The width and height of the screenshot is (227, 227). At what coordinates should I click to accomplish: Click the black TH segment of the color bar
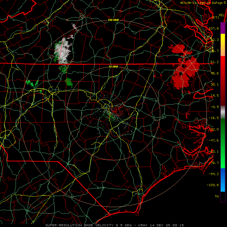click(223, 197)
